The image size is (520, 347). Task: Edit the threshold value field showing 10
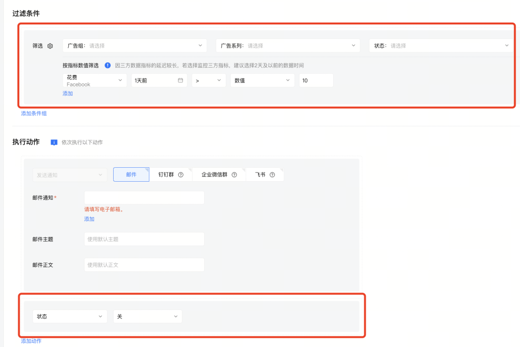pos(316,80)
